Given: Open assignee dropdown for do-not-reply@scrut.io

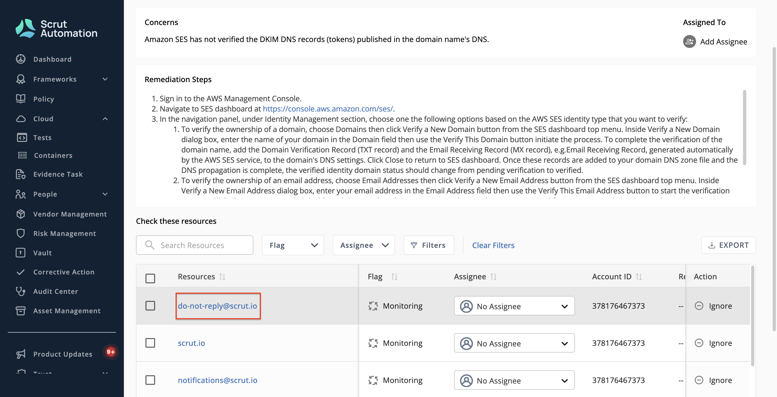Looking at the screenshot, I should (x=514, y=306).
